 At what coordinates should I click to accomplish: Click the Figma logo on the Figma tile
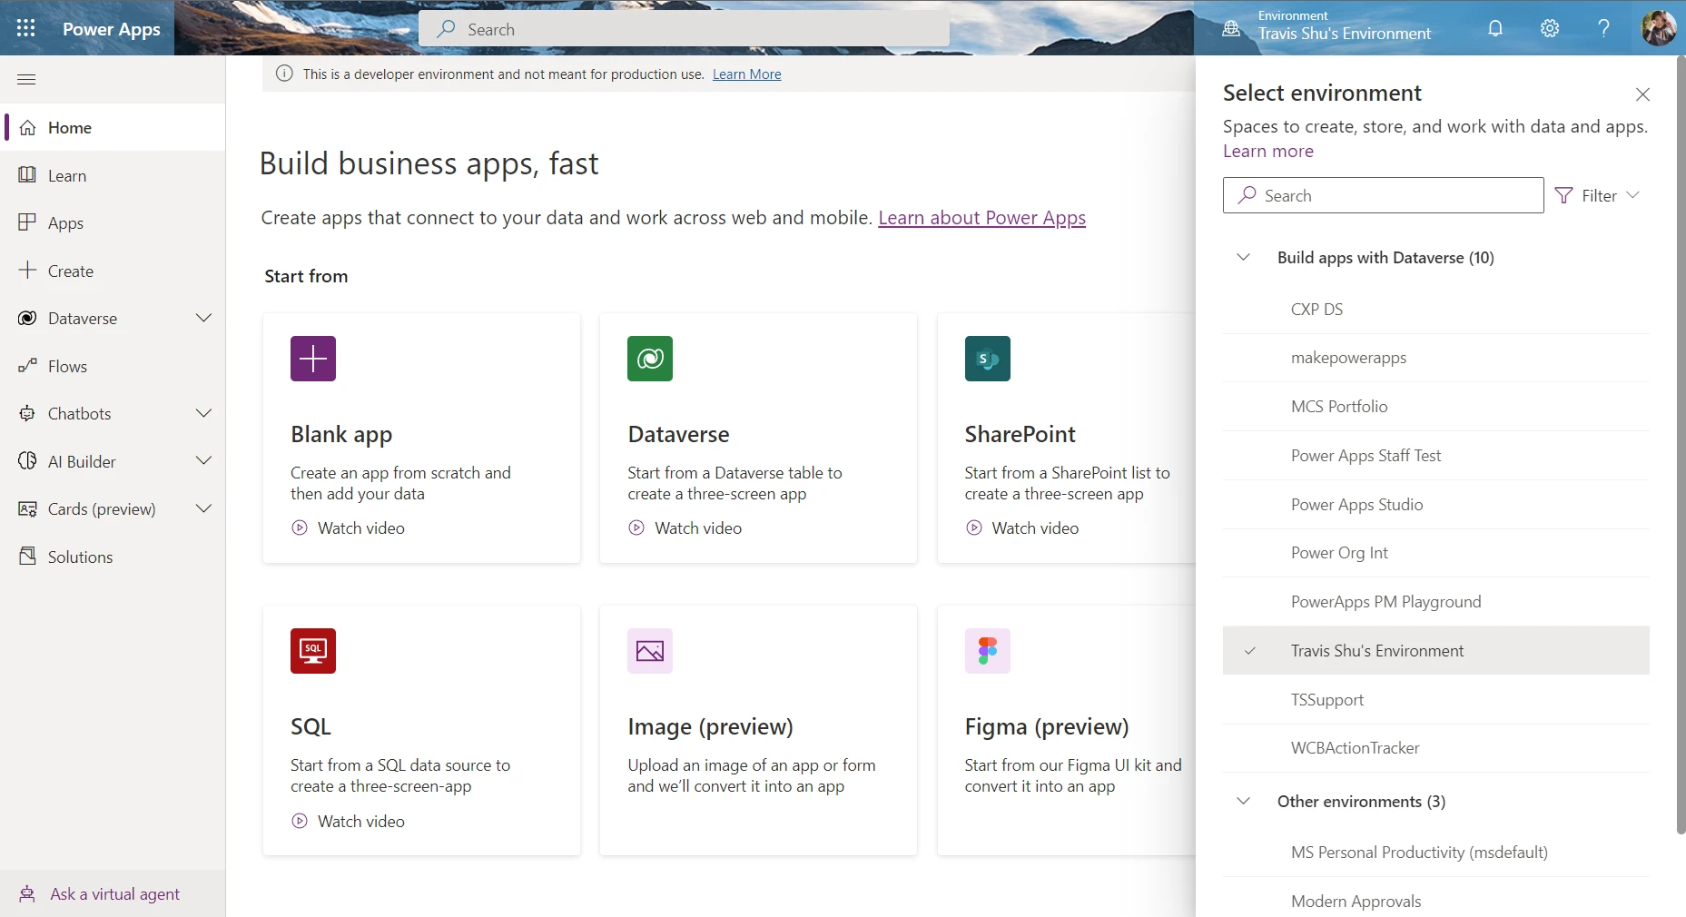coord(988,651)
